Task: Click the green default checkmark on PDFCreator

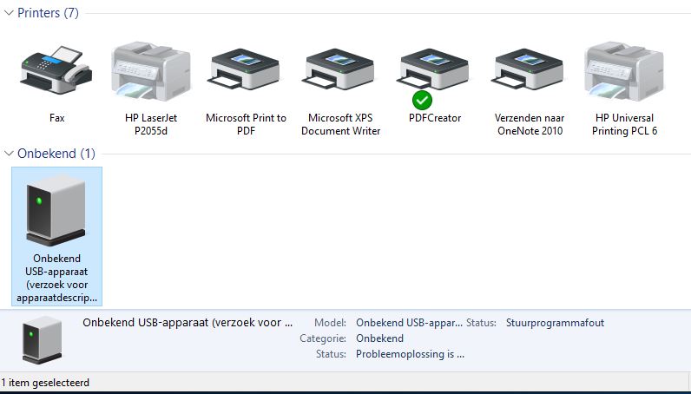Action: [422, 101]
